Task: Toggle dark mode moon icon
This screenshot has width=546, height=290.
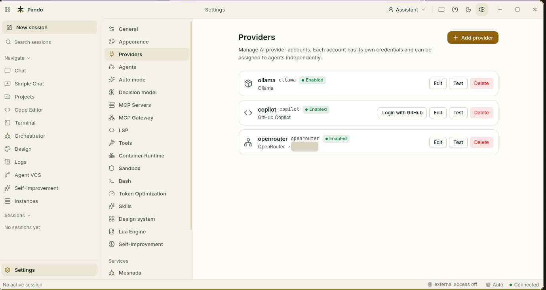Action: pyautogui.click(x=468, y=9)
